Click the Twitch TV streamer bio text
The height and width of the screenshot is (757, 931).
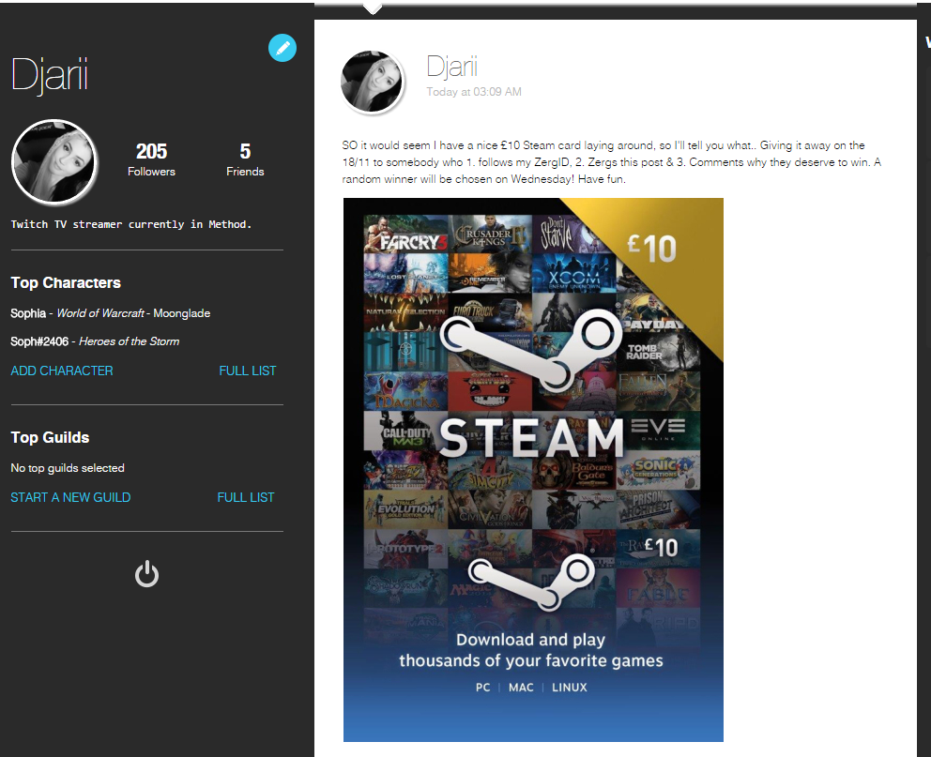[x=131, y=224]
